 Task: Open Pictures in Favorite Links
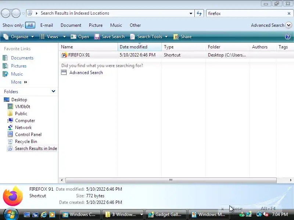pos(19,66)
